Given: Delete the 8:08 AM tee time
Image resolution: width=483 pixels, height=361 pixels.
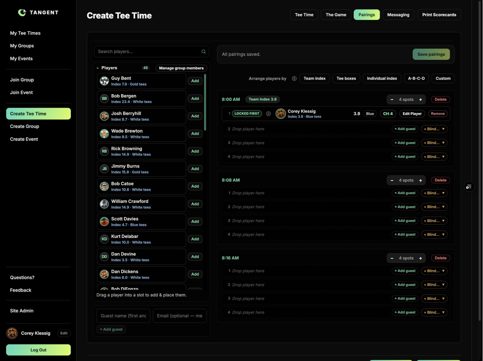Looking at the screenshot, I should coord(440,180).
